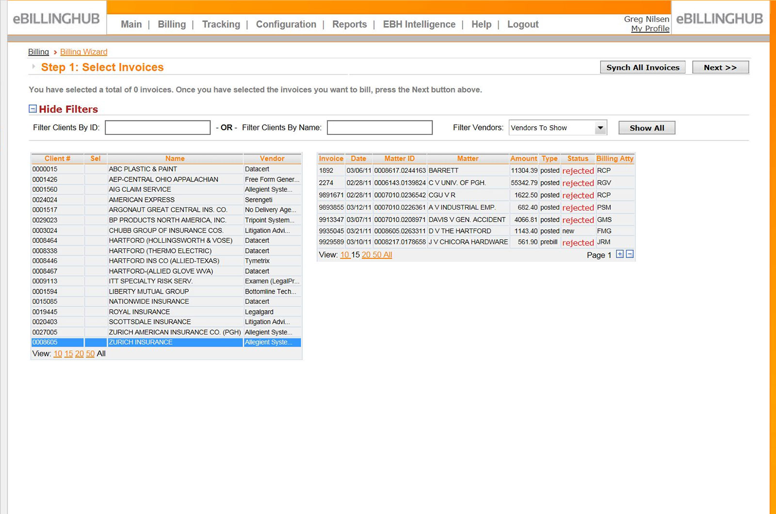
Task: Click the Show All button
Action: pos(647,128)
